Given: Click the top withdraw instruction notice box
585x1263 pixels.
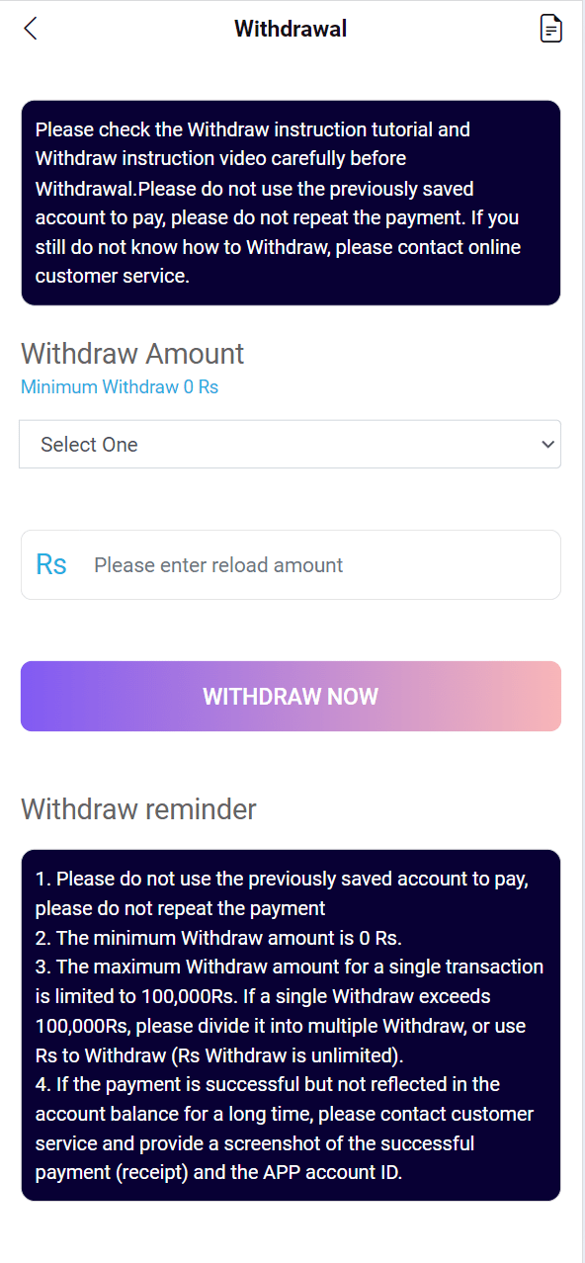Looking at the screenshot, I should click(291, 203).
